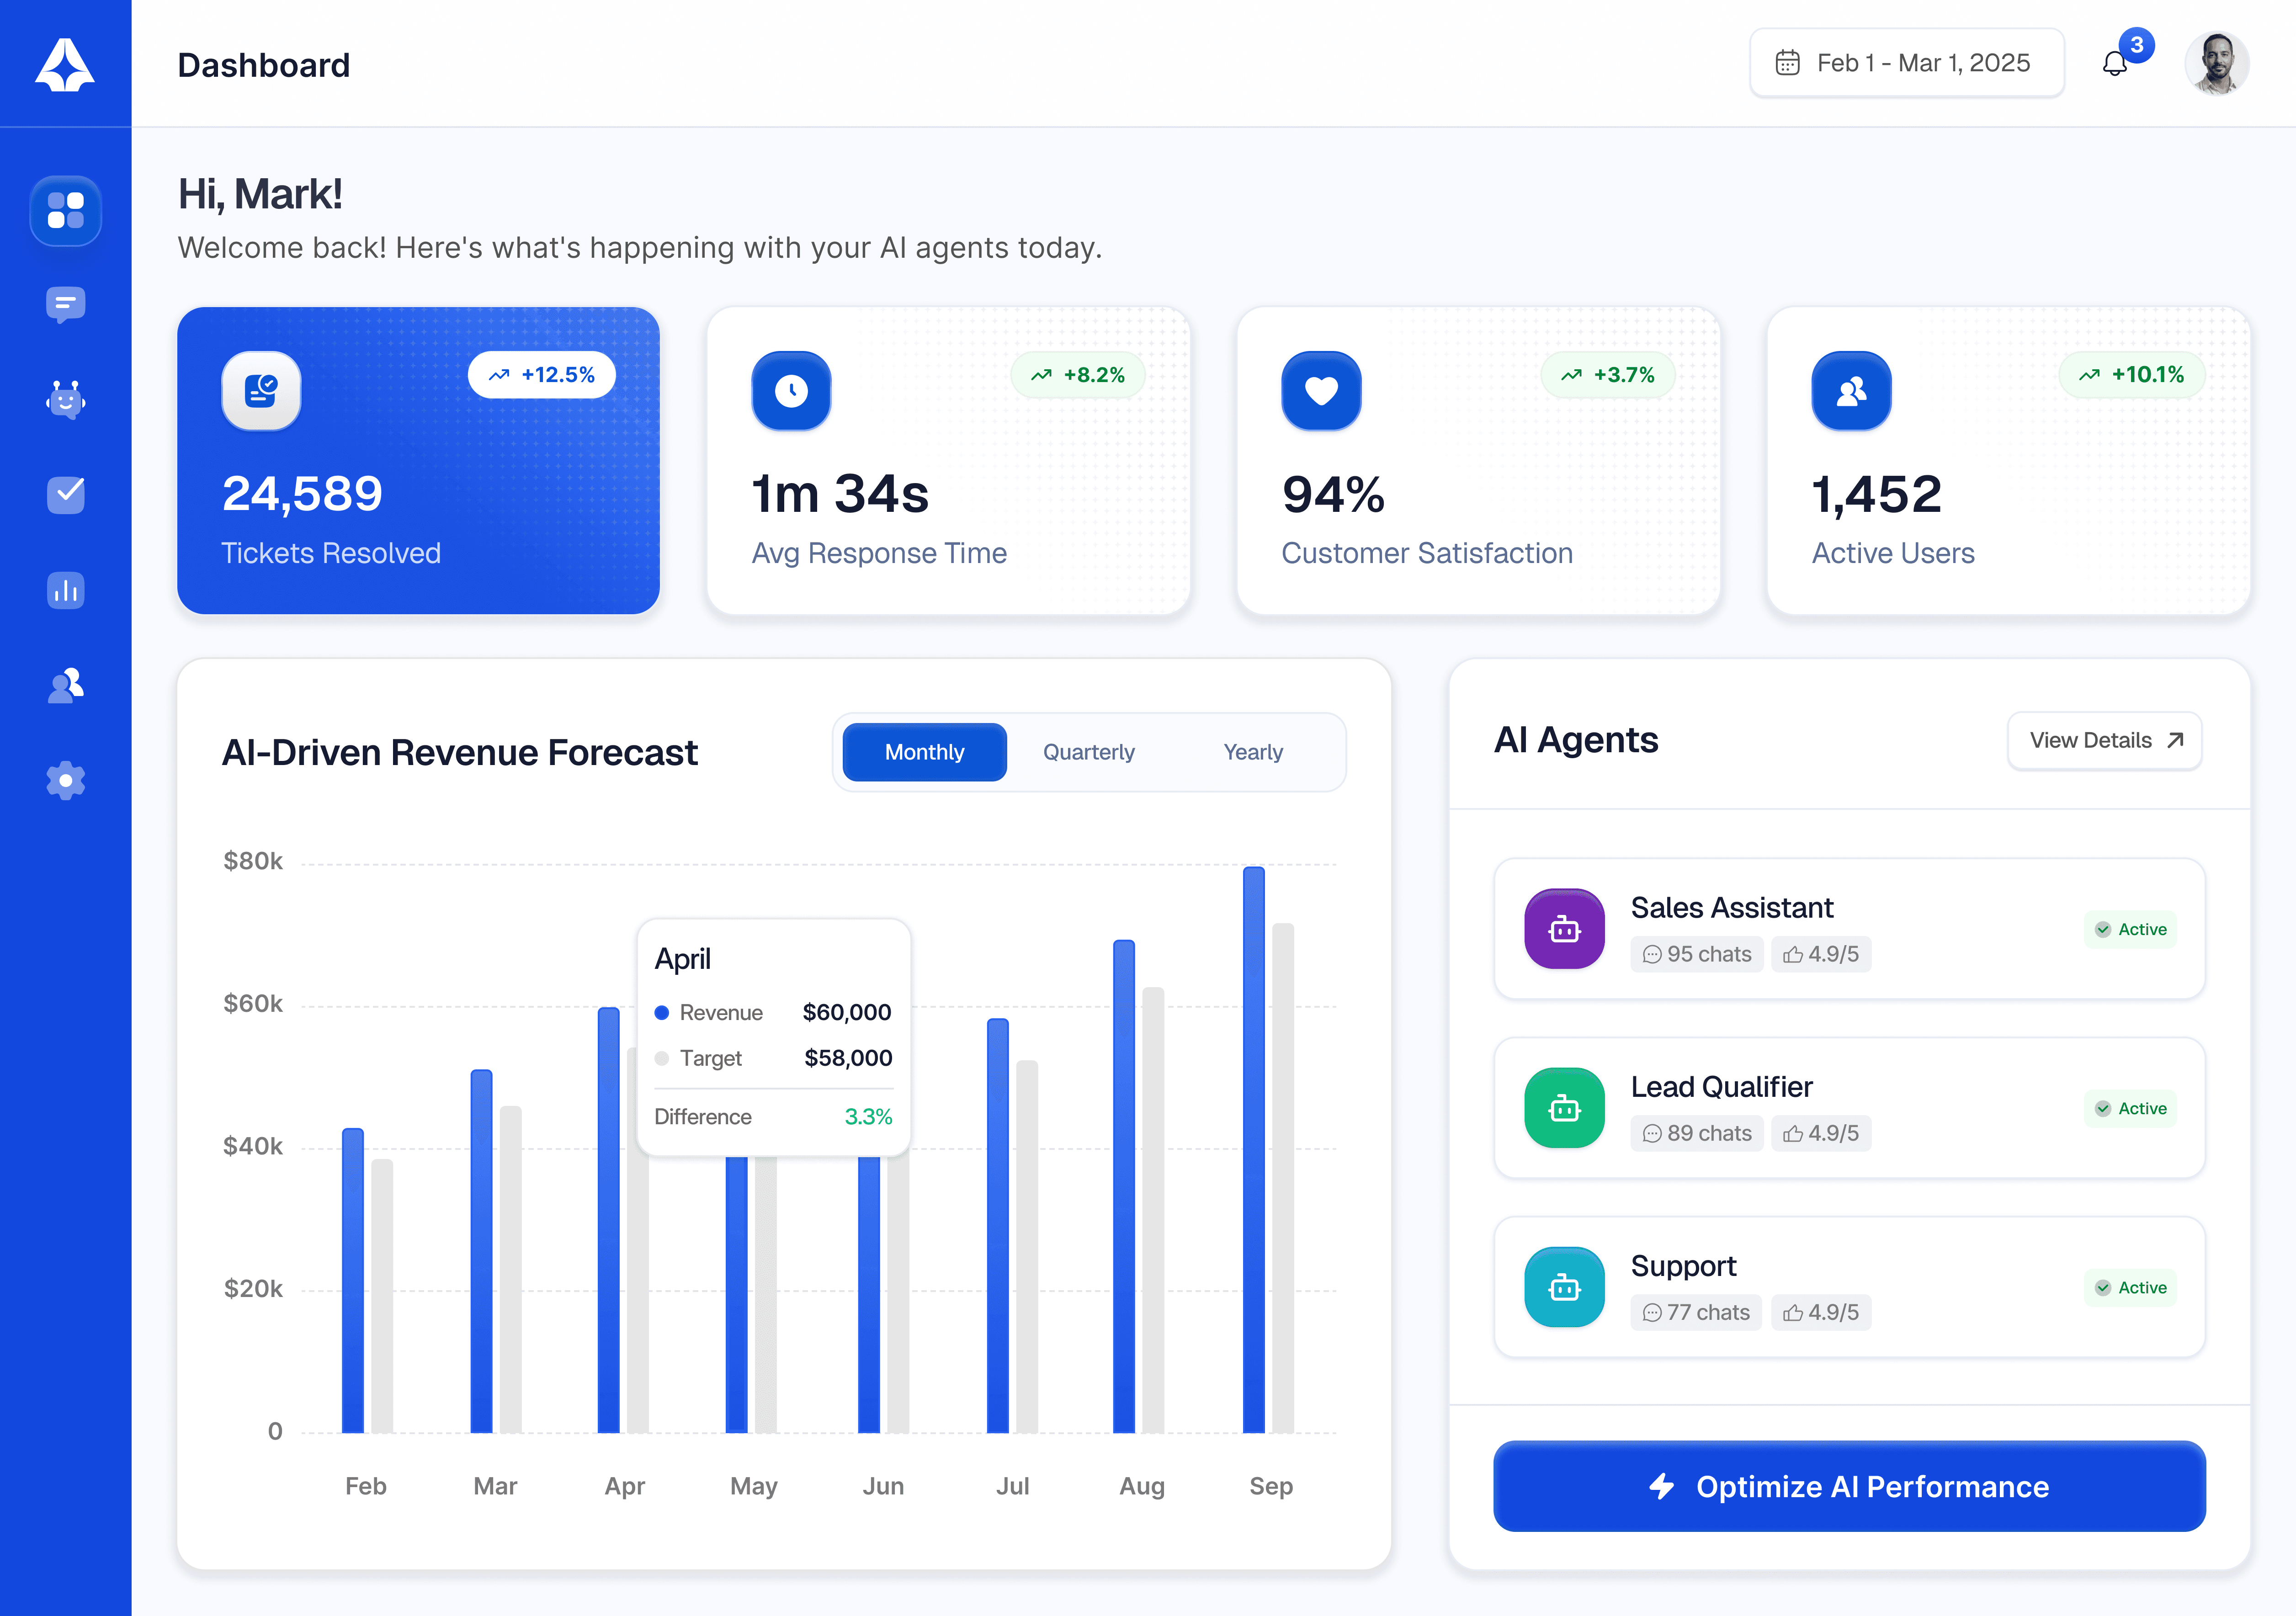Click the Tickets Resolved stat card
The image size is (2296, 1616).
pos(418,461)
